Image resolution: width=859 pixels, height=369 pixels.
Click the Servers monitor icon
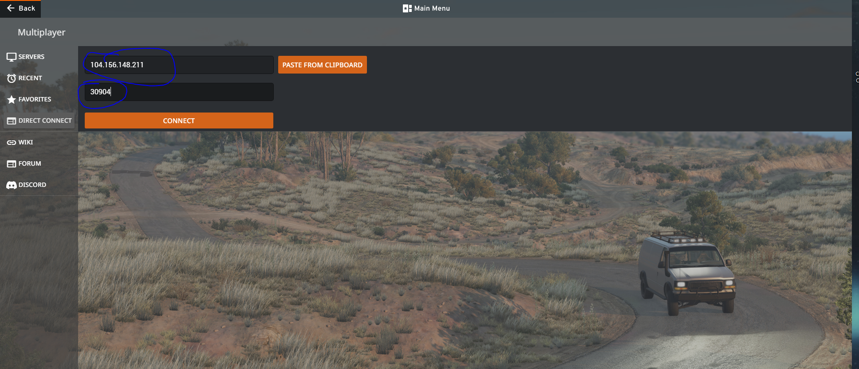(12, 57)
